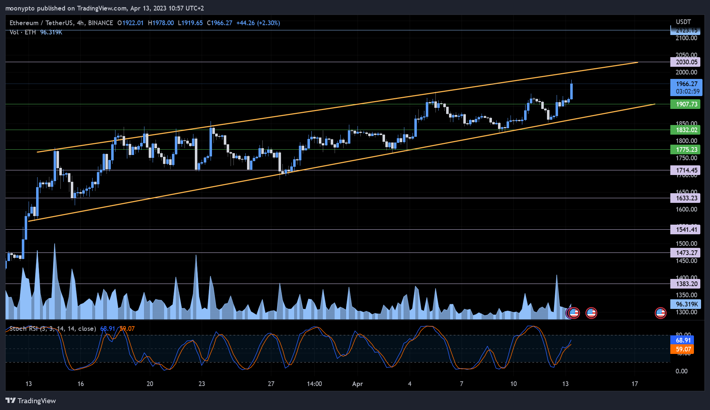Click the 1600.00 price axis tick

[x=686, y=209]
